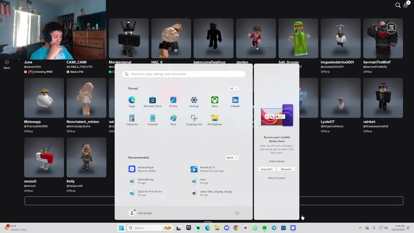Open Edge browser from the taskbar
The width and height of the screenshot is (414, 233).
207,228
